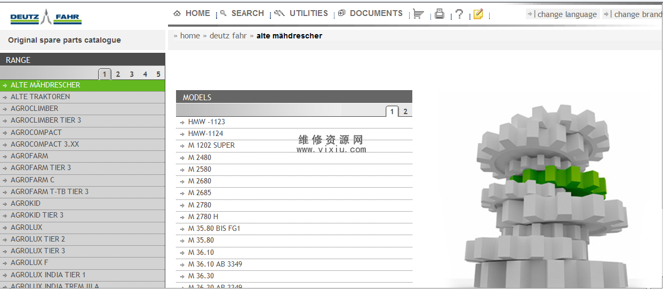This screenshot has height=289, width=663.
Task: Select the M 35.80 model row
Action: (x=294, y=240)
